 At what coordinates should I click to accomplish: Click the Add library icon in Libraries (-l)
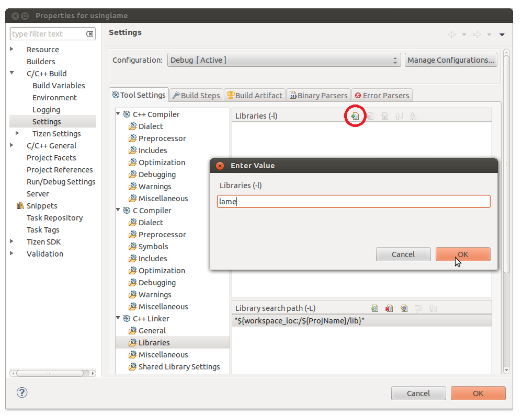coord(355,116)
